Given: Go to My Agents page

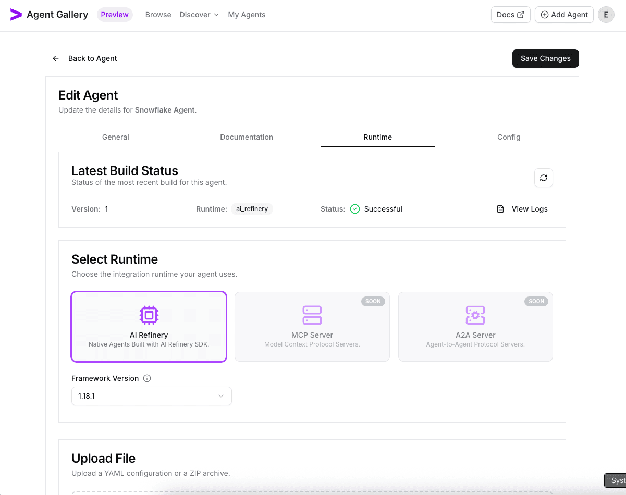Looking at the screenshot, I should 247,15.
